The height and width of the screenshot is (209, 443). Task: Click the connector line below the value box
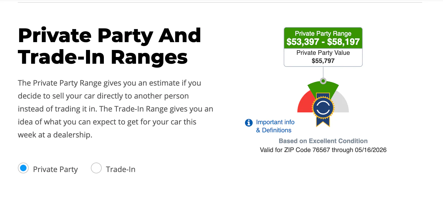click(323, 72)
